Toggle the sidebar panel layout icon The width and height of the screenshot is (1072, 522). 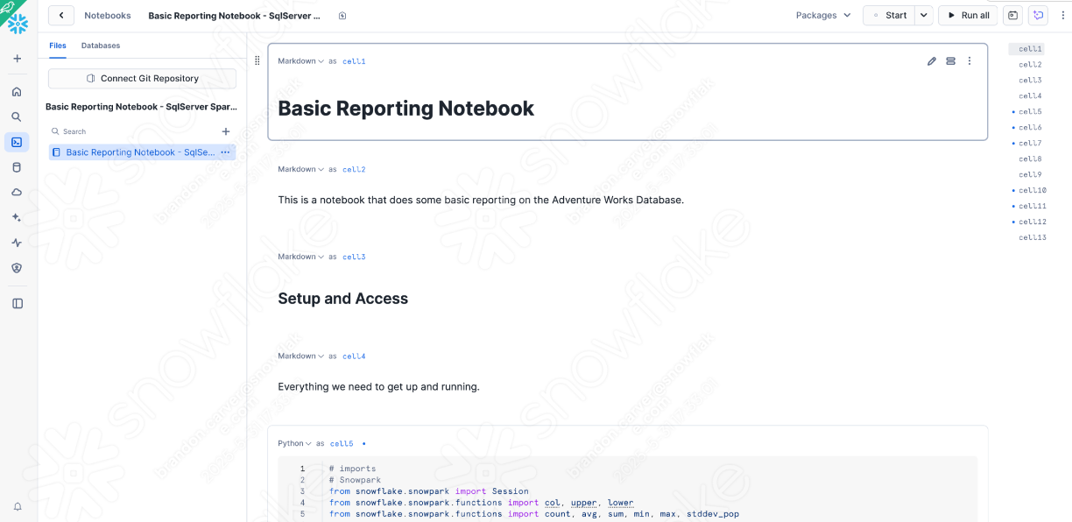[17, 303]
